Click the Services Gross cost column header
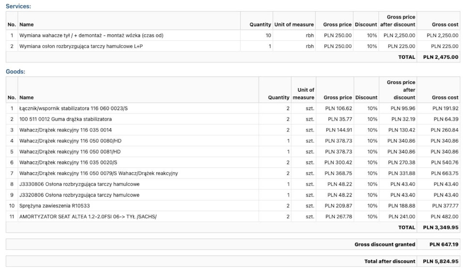 coord(445,24)
